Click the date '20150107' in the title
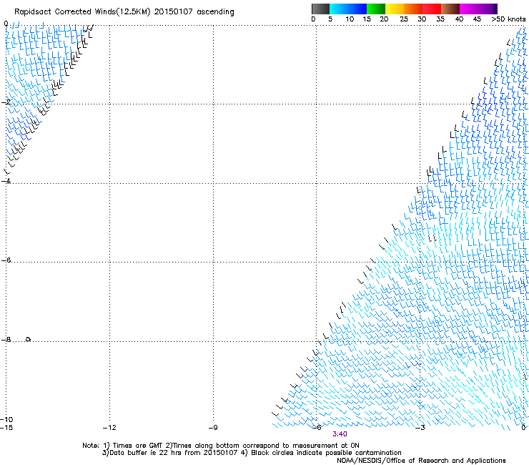This screenshot has height=465, width=529. click(x=174, y=12)
